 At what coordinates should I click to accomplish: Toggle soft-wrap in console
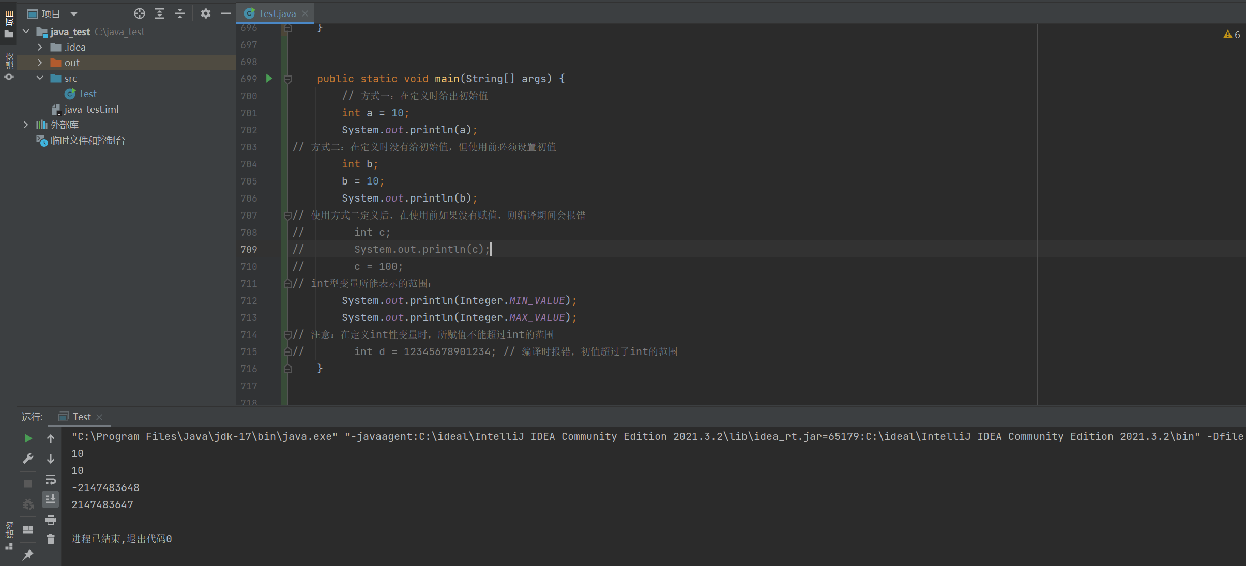[51, 480]
